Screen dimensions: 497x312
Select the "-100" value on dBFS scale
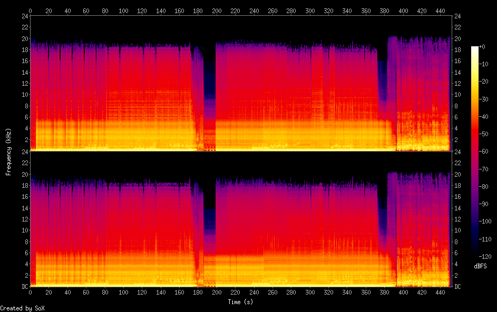click(x=485, y=221)
